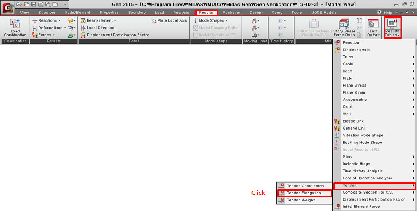Click Local Direction icon
The height and width of the screenshot is (217, 417).
coord(83,28)
